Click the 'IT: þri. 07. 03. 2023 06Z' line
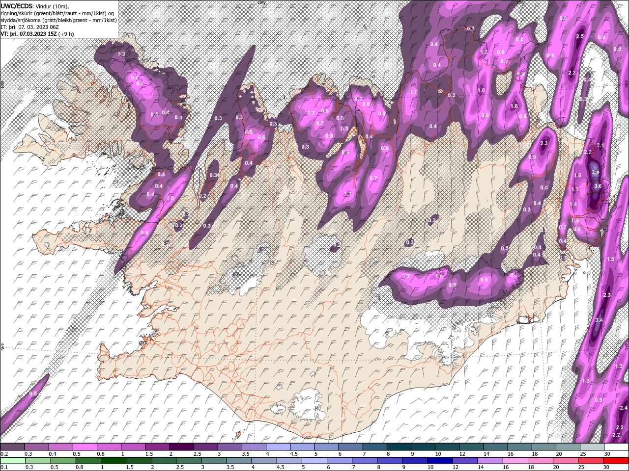Viewport: 629px width, 471px height. pyautogui.click(x=29, y=26)
